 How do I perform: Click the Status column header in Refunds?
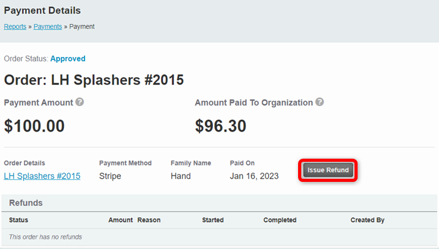[x=19, y=220]
